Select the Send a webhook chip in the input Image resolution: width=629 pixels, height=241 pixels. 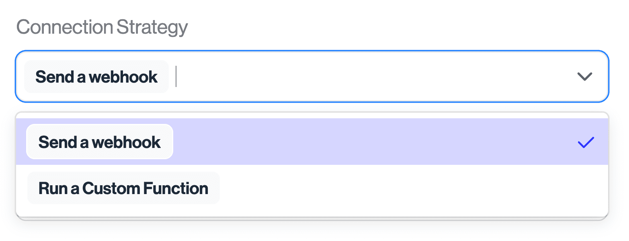(96, 76)
